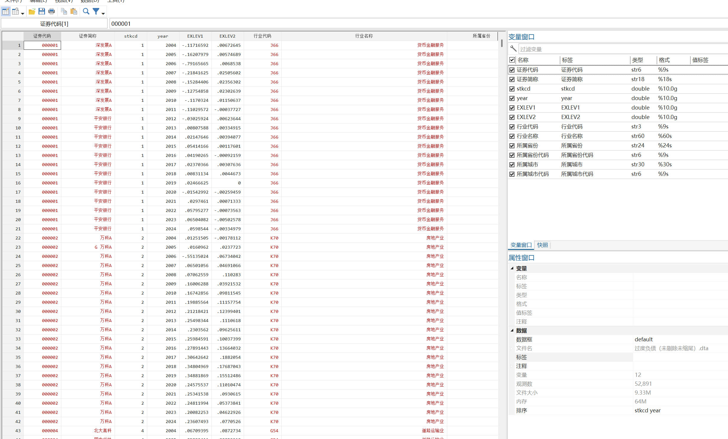Click the open file folder icon
This screenshot has height=439, width=728.
tap(32, 12)
